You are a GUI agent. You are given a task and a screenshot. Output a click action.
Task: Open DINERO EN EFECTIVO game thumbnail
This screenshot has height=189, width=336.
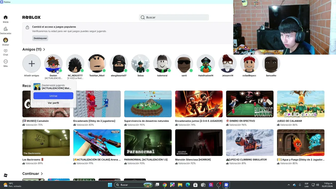[x=250, y=104]
